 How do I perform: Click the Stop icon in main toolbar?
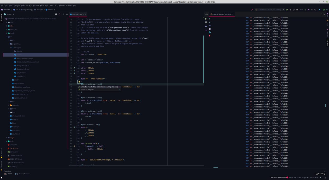pyautogui.click(x=297, y=10)
